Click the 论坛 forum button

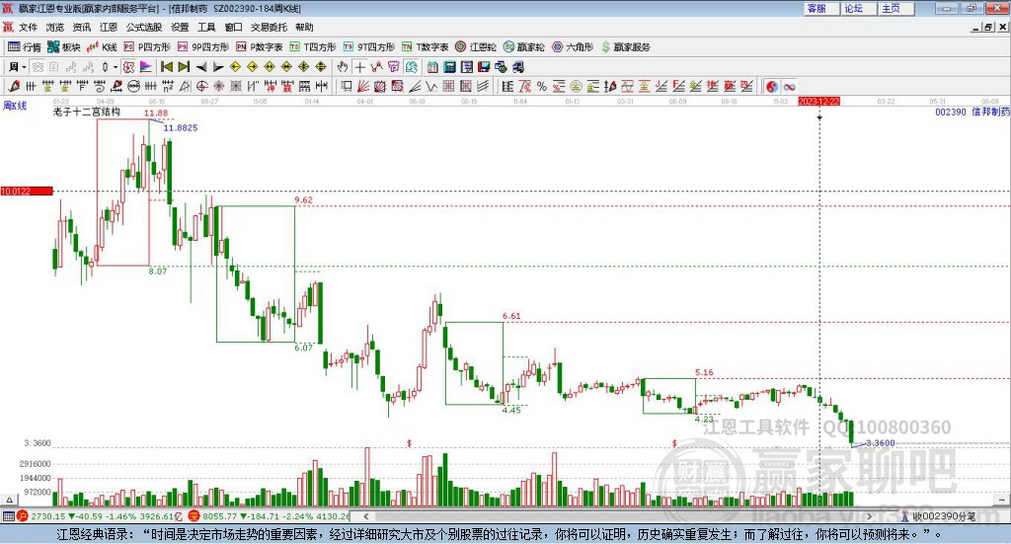(x=854, y=8)
